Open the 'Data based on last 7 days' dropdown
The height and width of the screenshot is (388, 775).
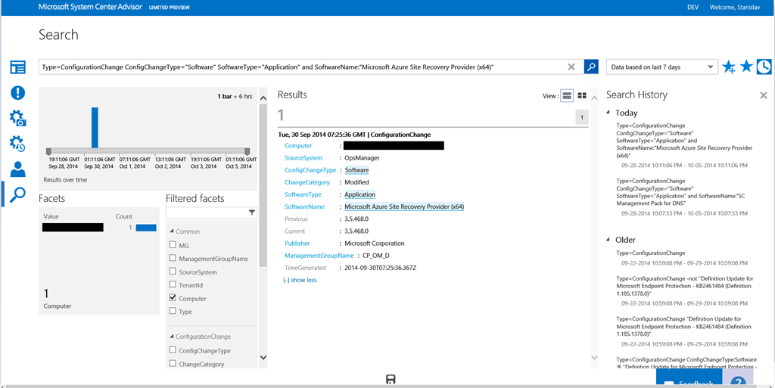coord(661,67)
